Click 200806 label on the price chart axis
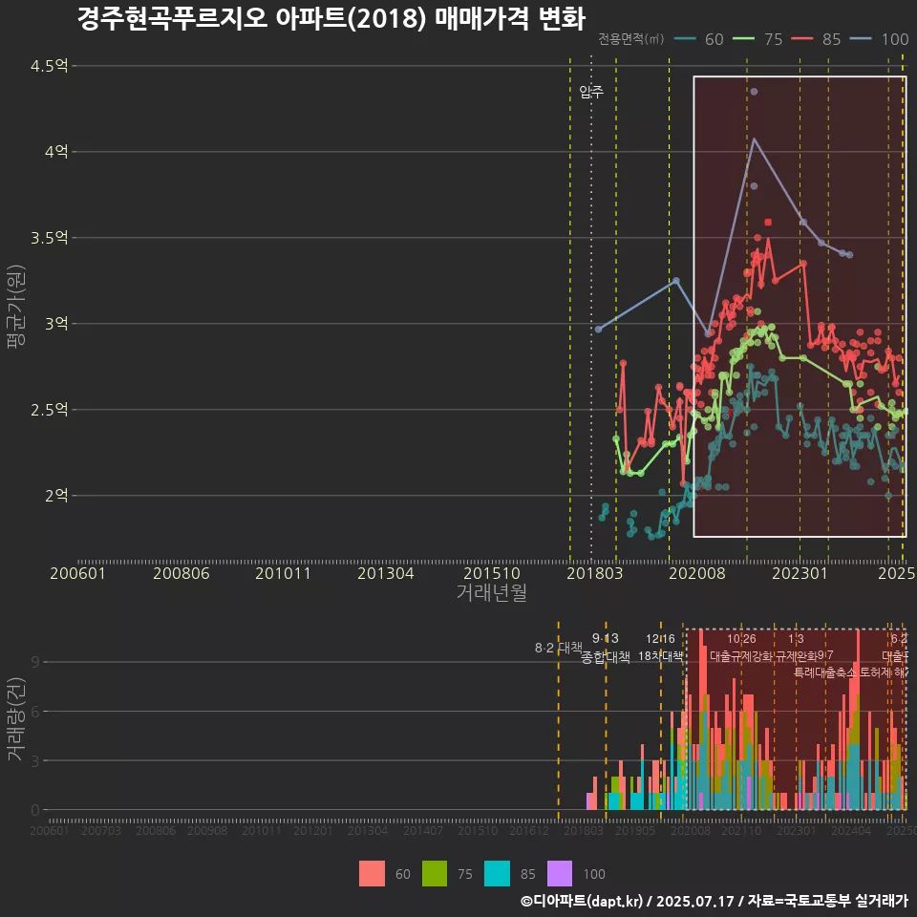The width and height of the screenshot is (917, 917). (181, 573)
